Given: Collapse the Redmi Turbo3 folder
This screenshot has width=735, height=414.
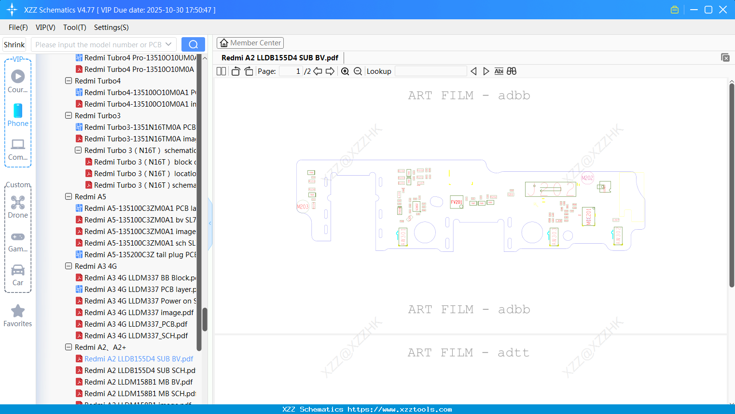Looking at the screenshot, I should tap(69, 115).
